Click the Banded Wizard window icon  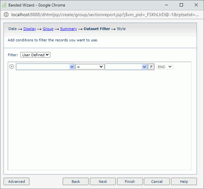4,5
